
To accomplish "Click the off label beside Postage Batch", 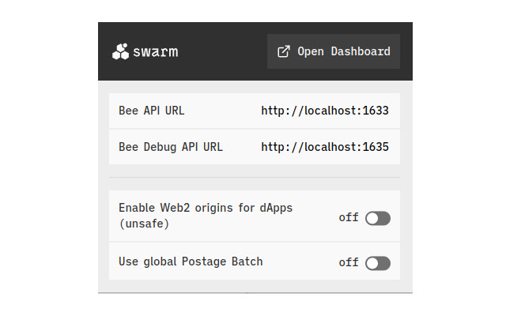I will (349, 263).
